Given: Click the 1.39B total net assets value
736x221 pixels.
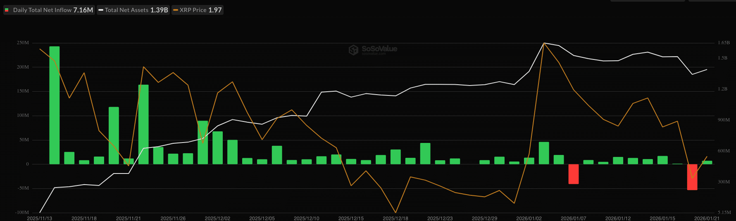Looking at the screenshot, I should coord(159,10).
